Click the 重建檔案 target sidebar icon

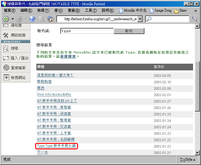click(x=6, y=68)
